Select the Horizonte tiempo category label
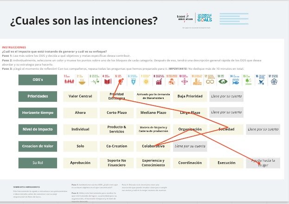This screenshot has width=289, height=204. pyautogui.click(x=38, y=112)
